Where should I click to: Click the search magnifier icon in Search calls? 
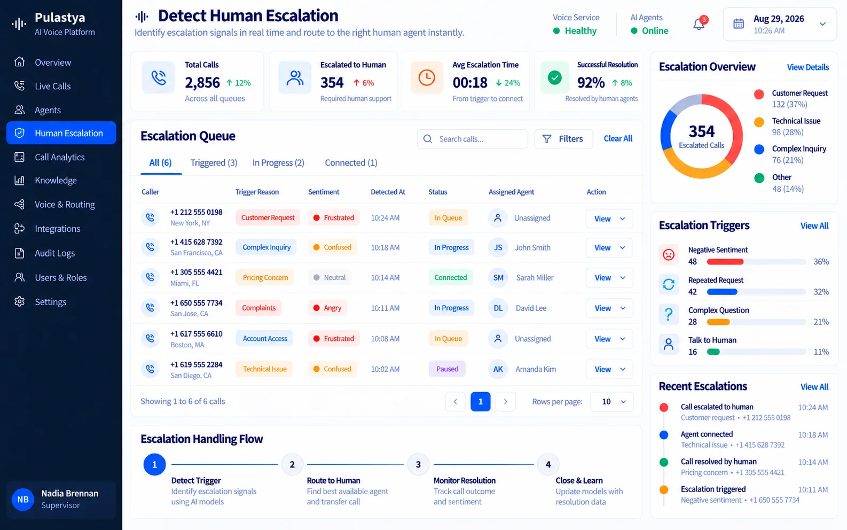[428, 139]
